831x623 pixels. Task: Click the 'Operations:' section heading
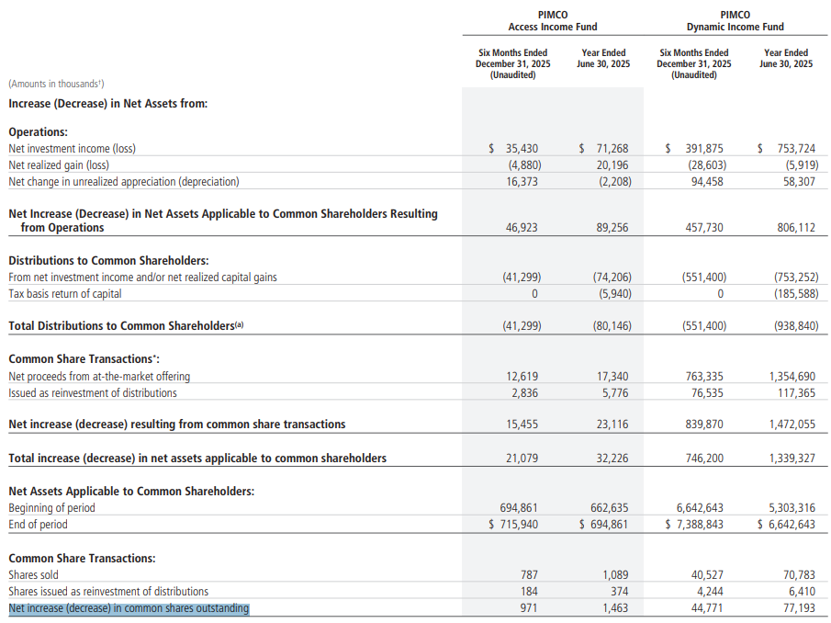39,132
